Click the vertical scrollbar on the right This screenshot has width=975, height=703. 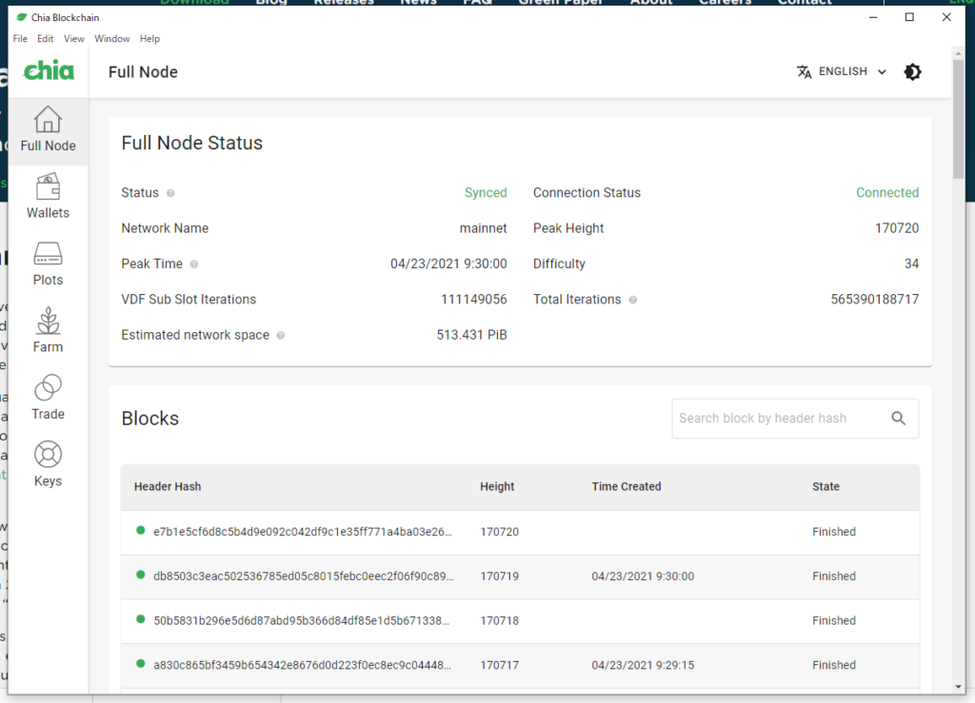pos(958,124)
